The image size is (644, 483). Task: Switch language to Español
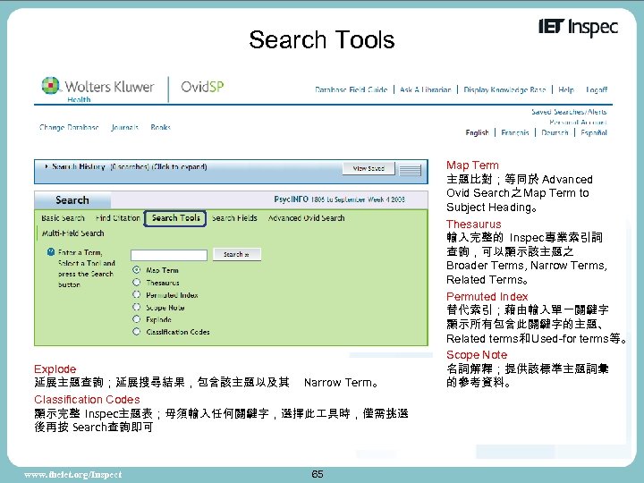tap(594, 132)
